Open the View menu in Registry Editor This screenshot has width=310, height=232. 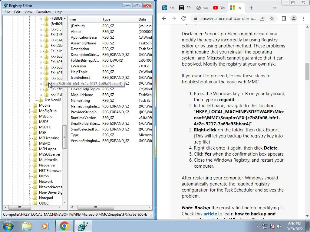[x=28, y=12]
